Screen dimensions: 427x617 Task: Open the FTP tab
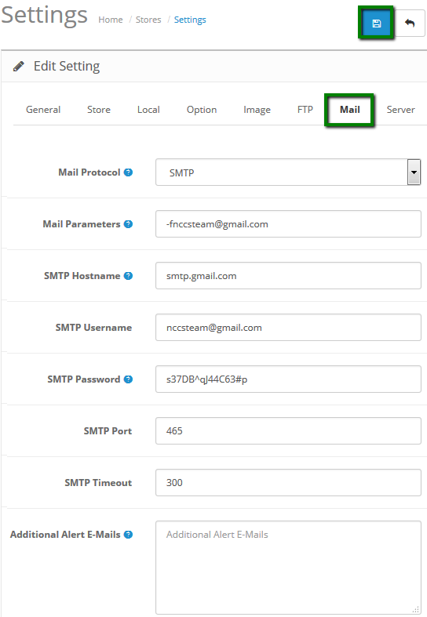(x=305, y=110)
